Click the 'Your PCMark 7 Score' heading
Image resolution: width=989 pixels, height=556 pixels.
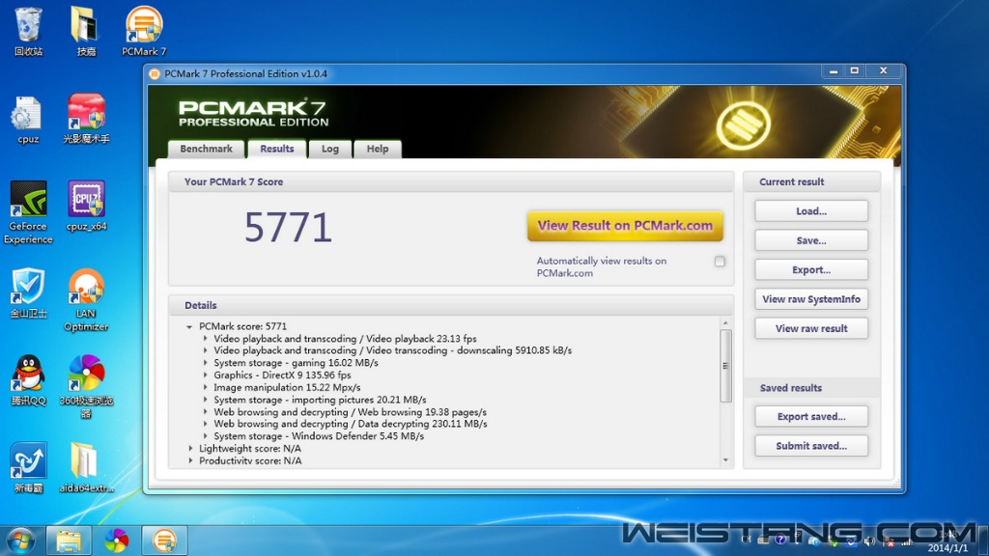(x=234, y=181)
